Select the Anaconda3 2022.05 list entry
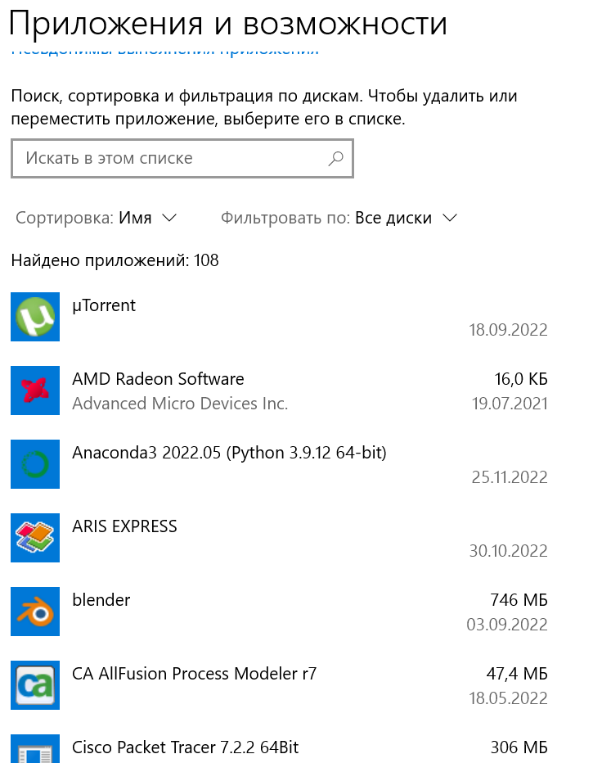This screenshot has height=763, width=593. [x=279, y=464]
